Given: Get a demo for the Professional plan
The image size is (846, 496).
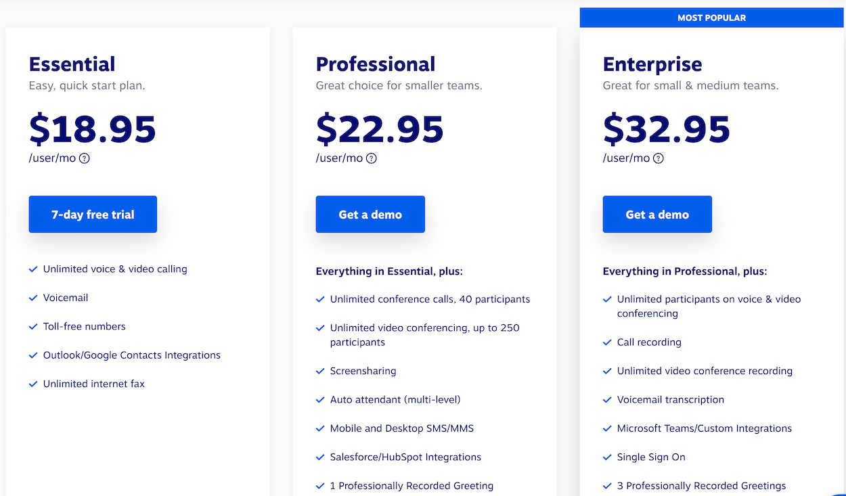Looking at the screenshot, I should tap(370, 215).
